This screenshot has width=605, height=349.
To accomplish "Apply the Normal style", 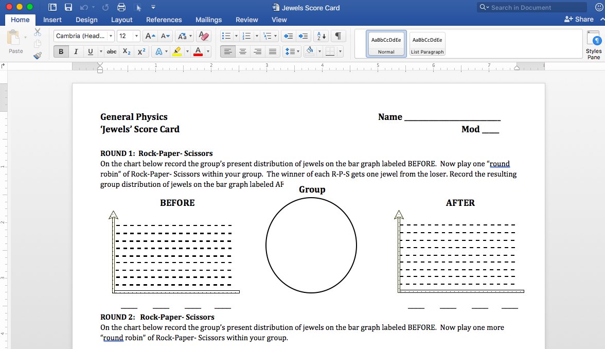I will pos(386,44).
